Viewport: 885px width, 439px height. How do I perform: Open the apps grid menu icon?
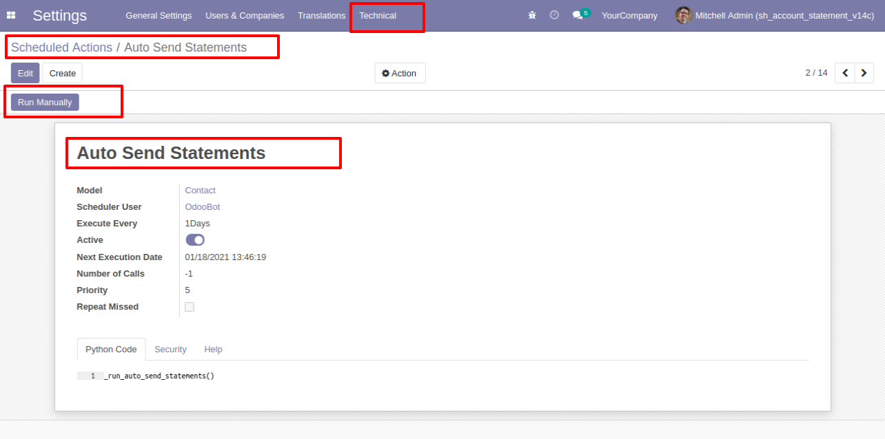(x=11, y=15)
